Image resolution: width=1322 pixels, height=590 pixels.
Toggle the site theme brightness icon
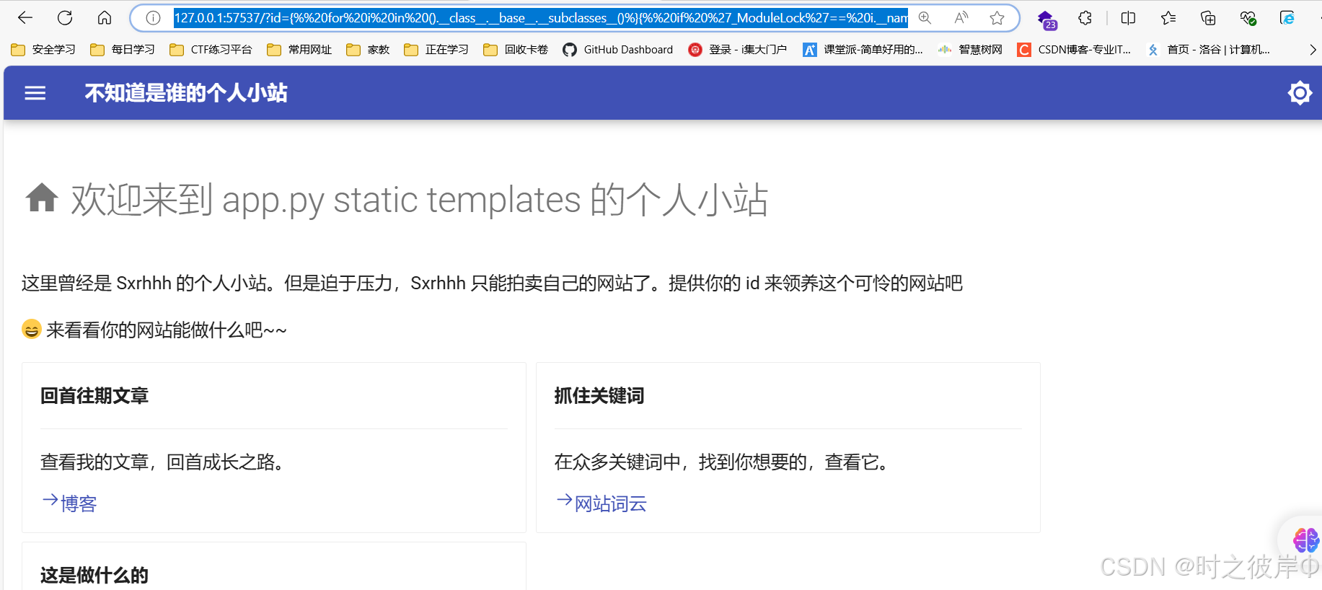(1300, 93)
